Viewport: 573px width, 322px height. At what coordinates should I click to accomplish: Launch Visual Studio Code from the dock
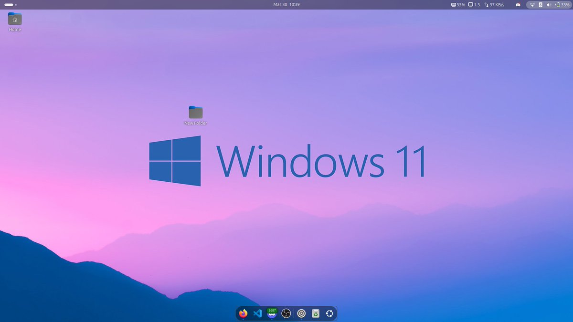(x=258, y=313)
